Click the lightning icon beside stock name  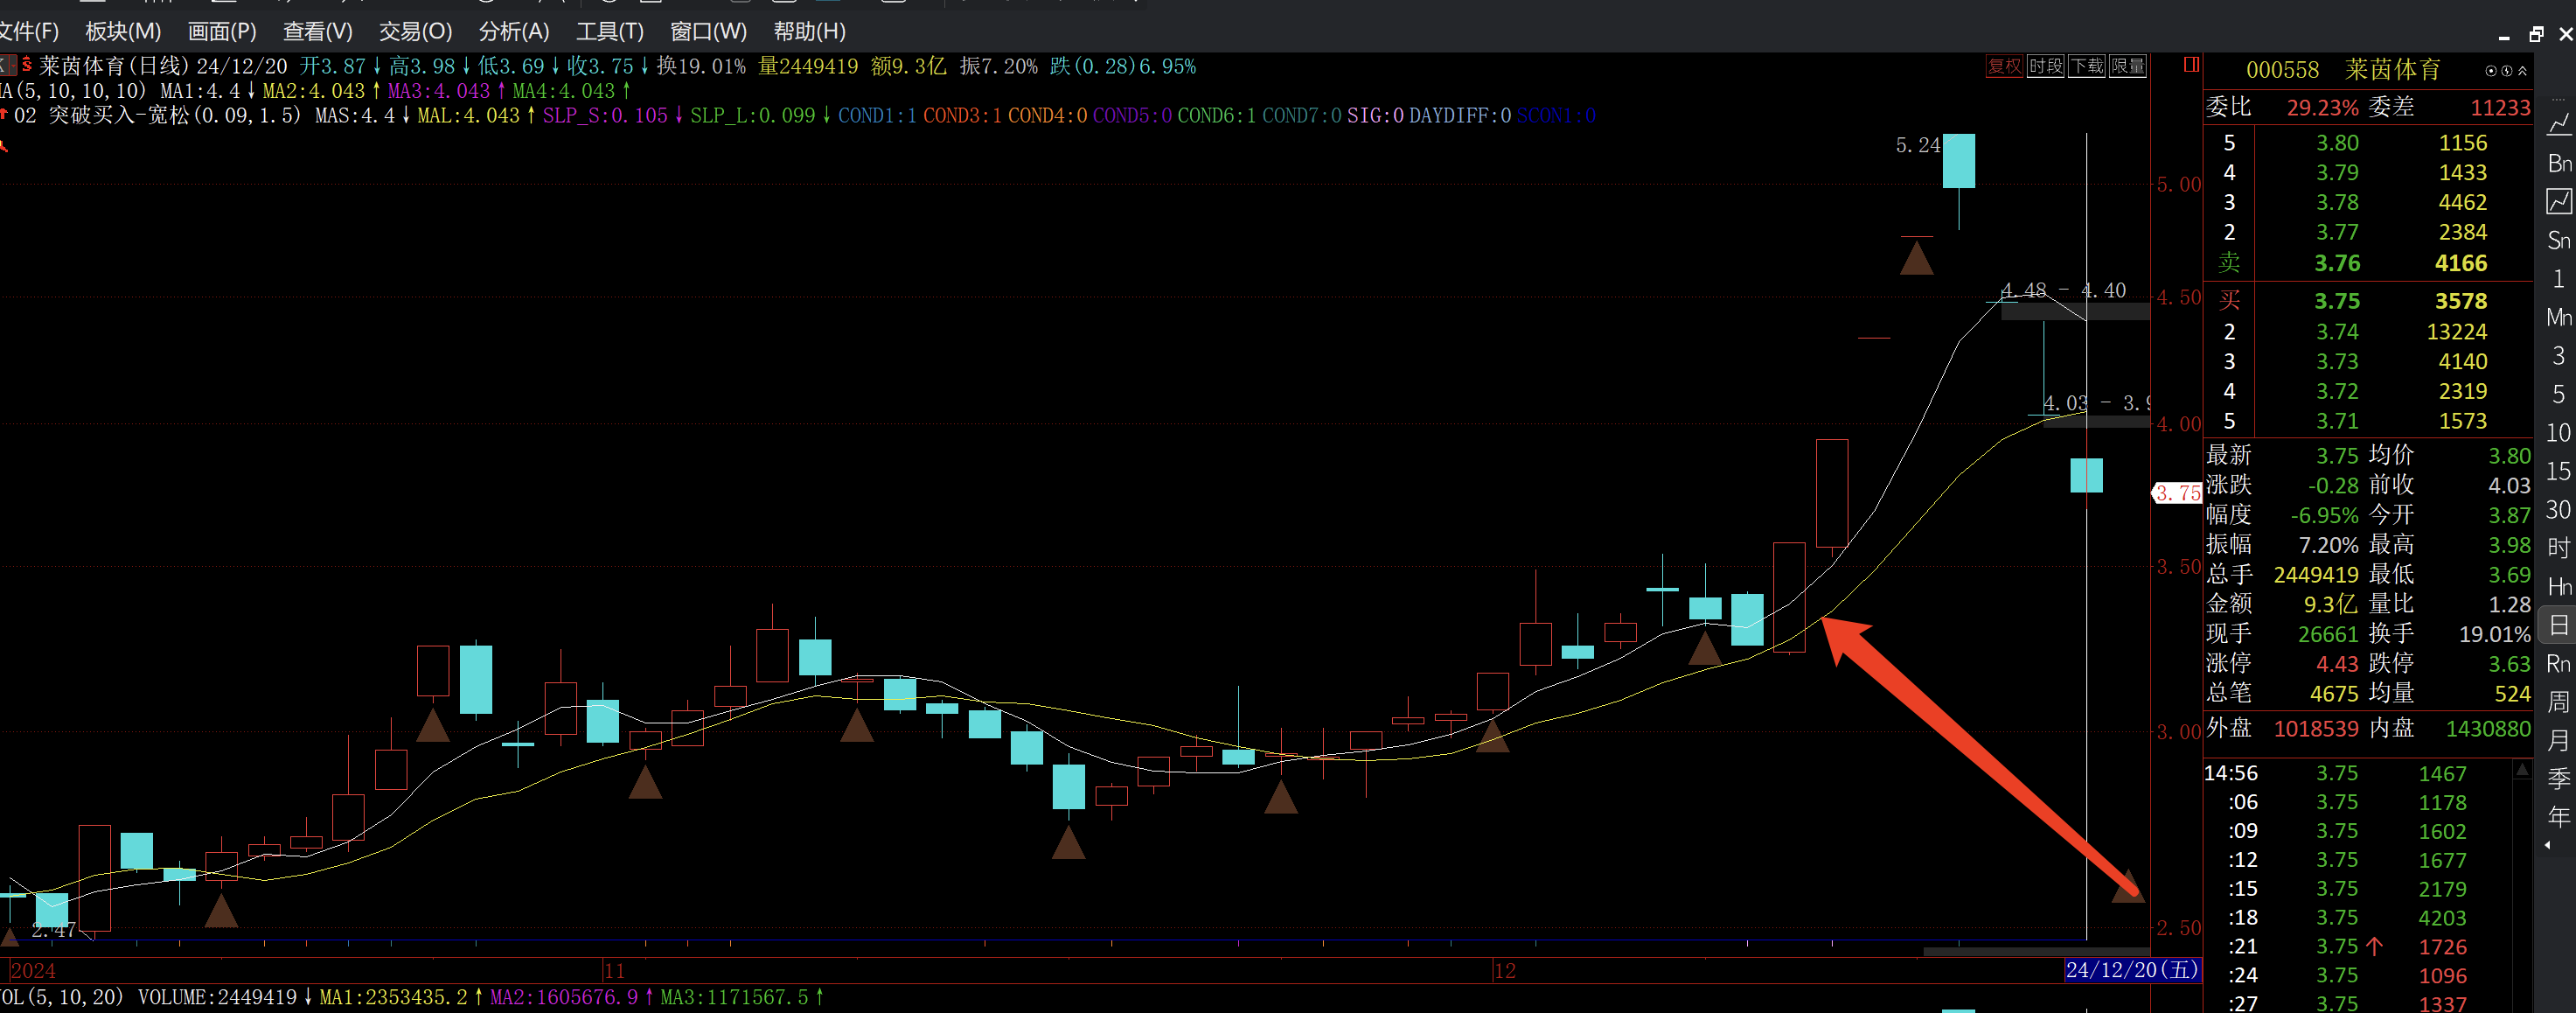(x=2507, y=71)
